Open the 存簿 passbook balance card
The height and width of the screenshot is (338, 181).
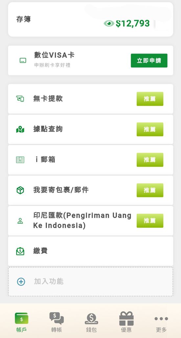(91, 19)
